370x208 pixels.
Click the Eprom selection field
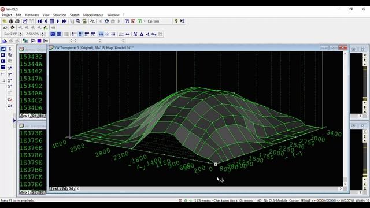tap(159, 21)
